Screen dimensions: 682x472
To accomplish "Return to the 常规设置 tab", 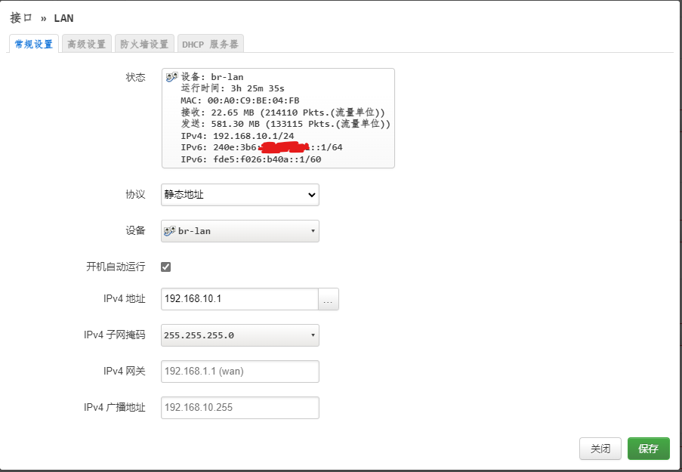I will point(32,43).
